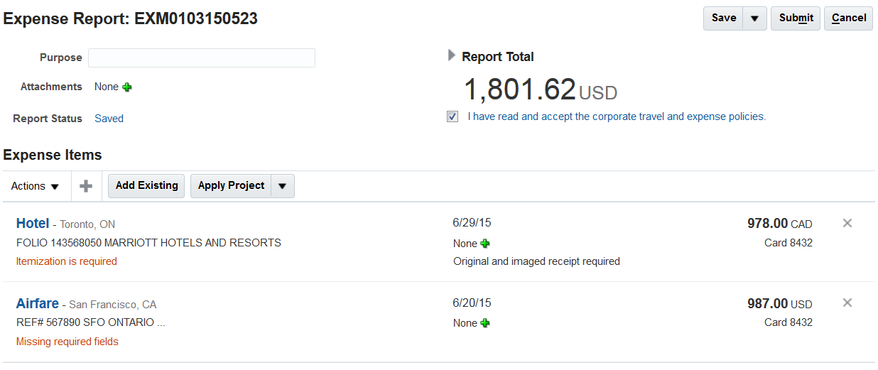Open the Airfare expense item link
The height and width of the screenshot is (370, 878).
pos(38,304)
